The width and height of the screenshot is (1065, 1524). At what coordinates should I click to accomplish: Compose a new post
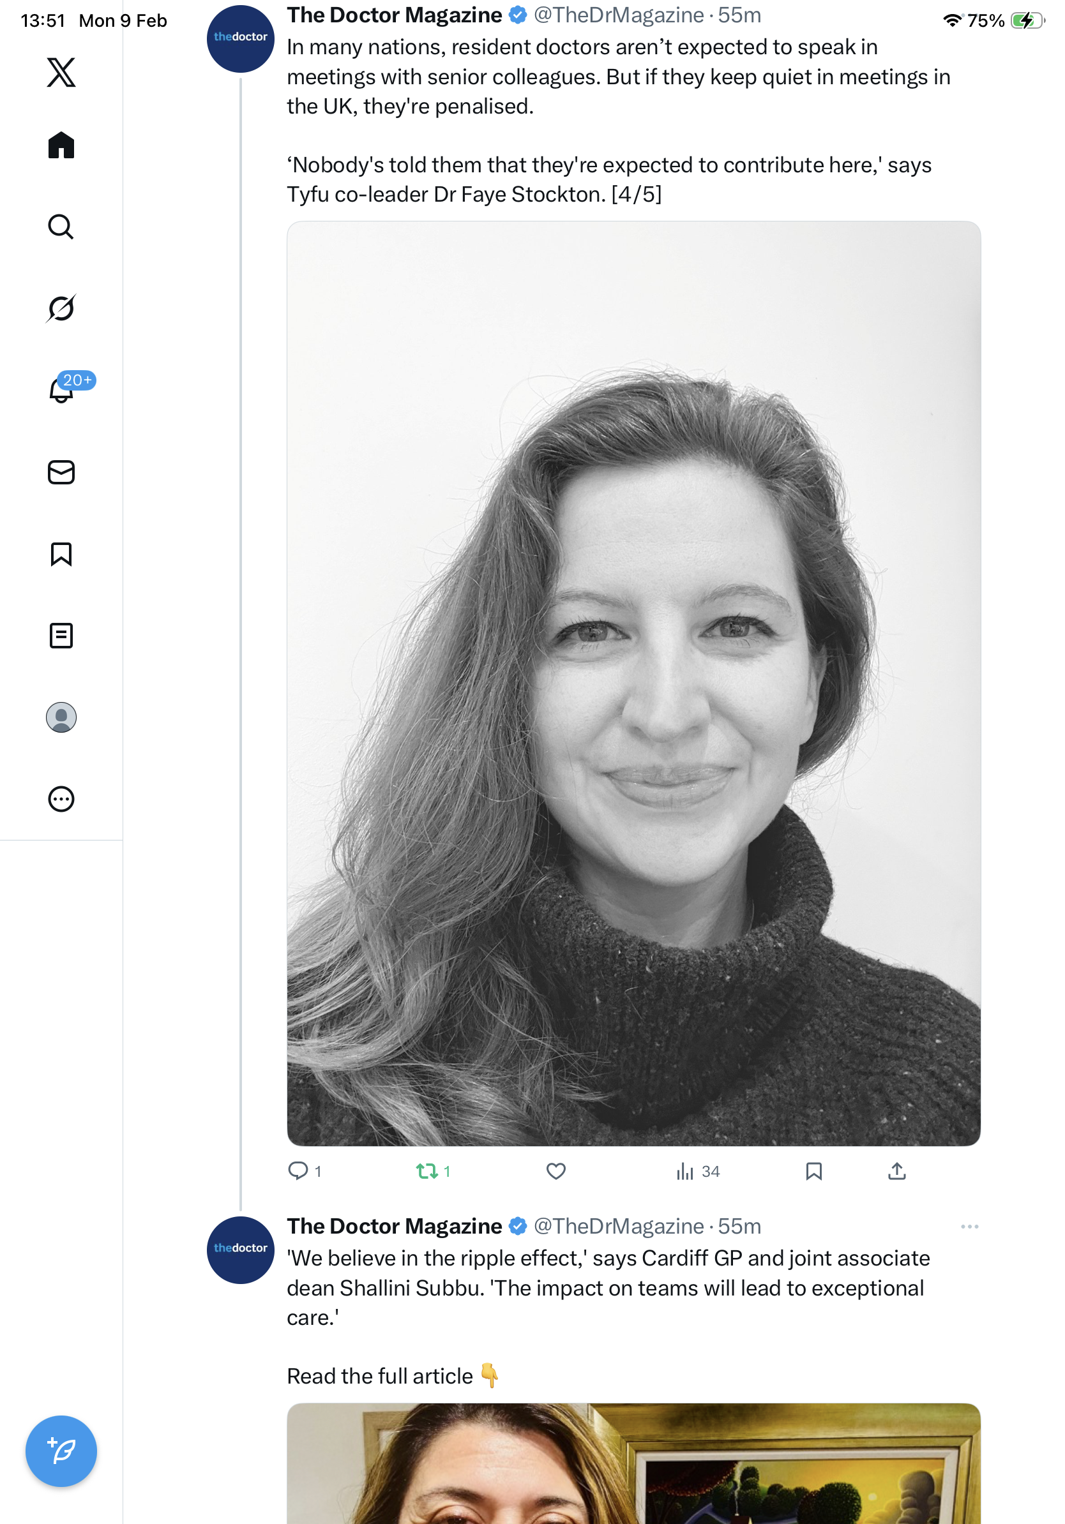click(61, 1451)
